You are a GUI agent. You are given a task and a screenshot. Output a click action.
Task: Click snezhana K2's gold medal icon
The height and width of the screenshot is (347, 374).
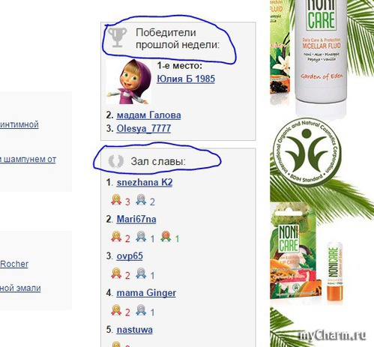coord(116,199)
